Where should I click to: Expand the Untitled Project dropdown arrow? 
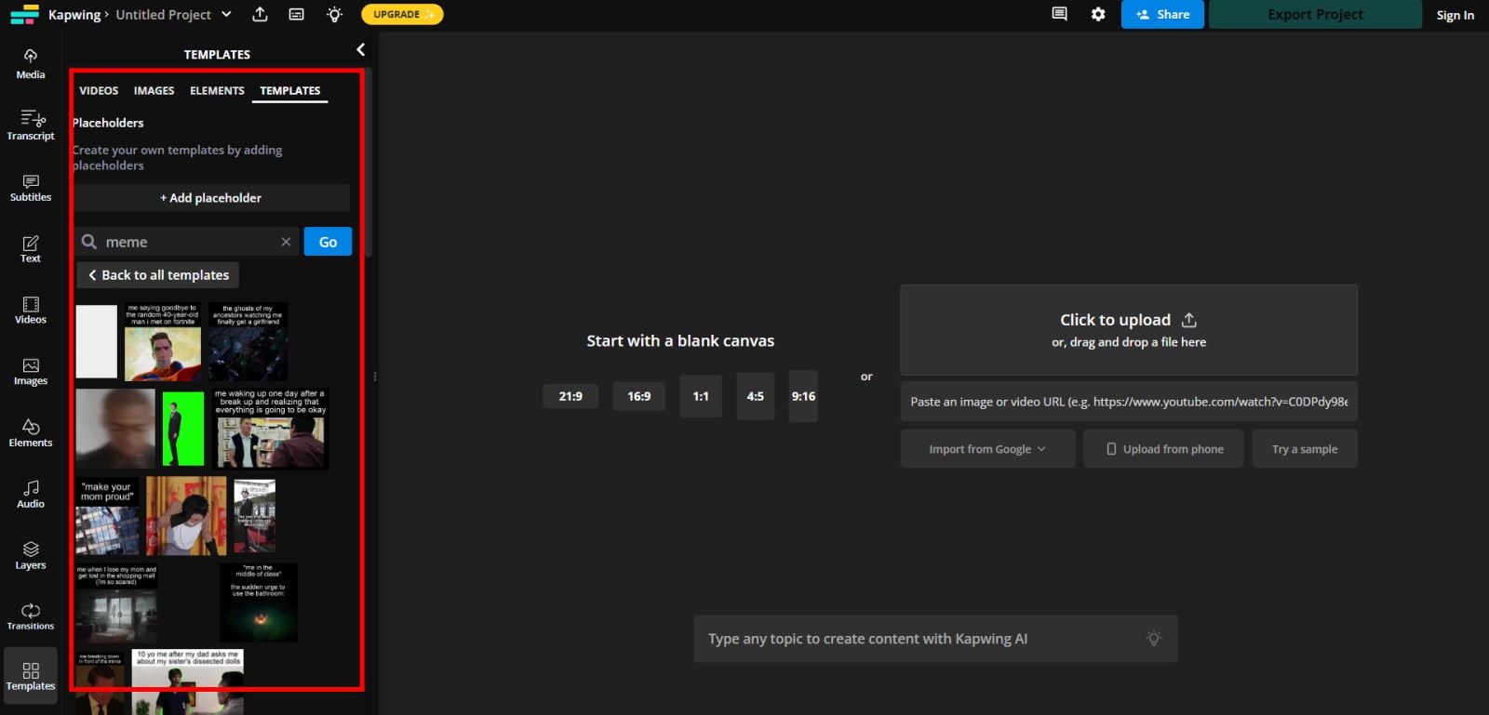[x=226, y=14]
